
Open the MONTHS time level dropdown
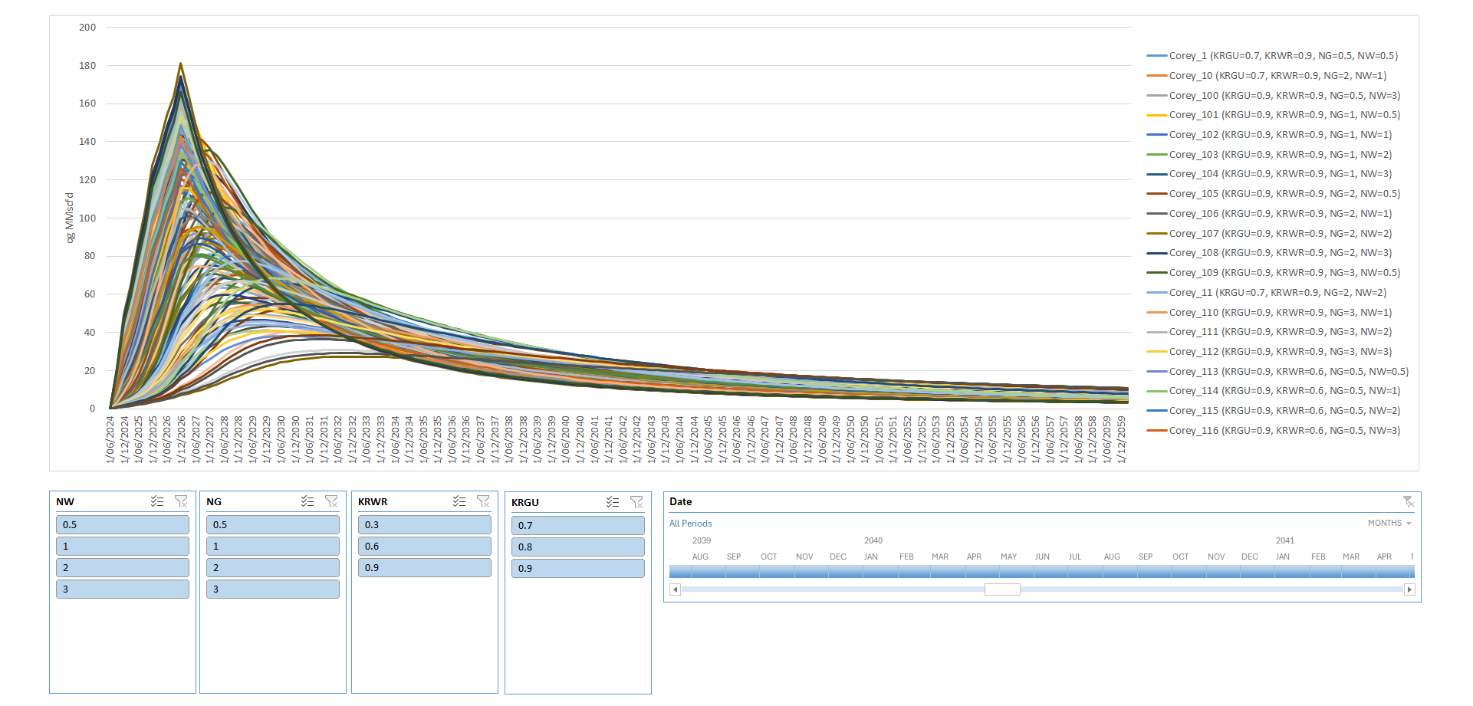pyautogui.click(x=1389, y=523)
